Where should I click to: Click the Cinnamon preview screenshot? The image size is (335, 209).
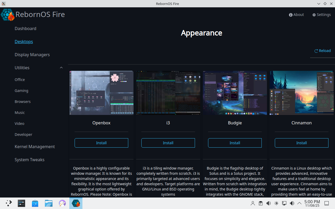point(301,93)
